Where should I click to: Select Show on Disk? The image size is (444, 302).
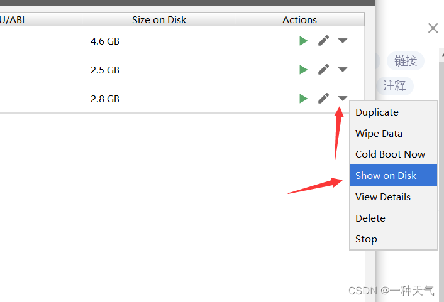tap(386, 176)
